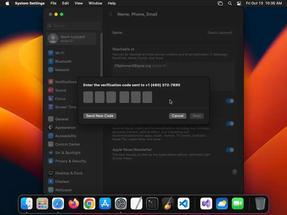
Task: Open Notifications in the sidebar
Action: pyautogui.click(x=62, y=82)
